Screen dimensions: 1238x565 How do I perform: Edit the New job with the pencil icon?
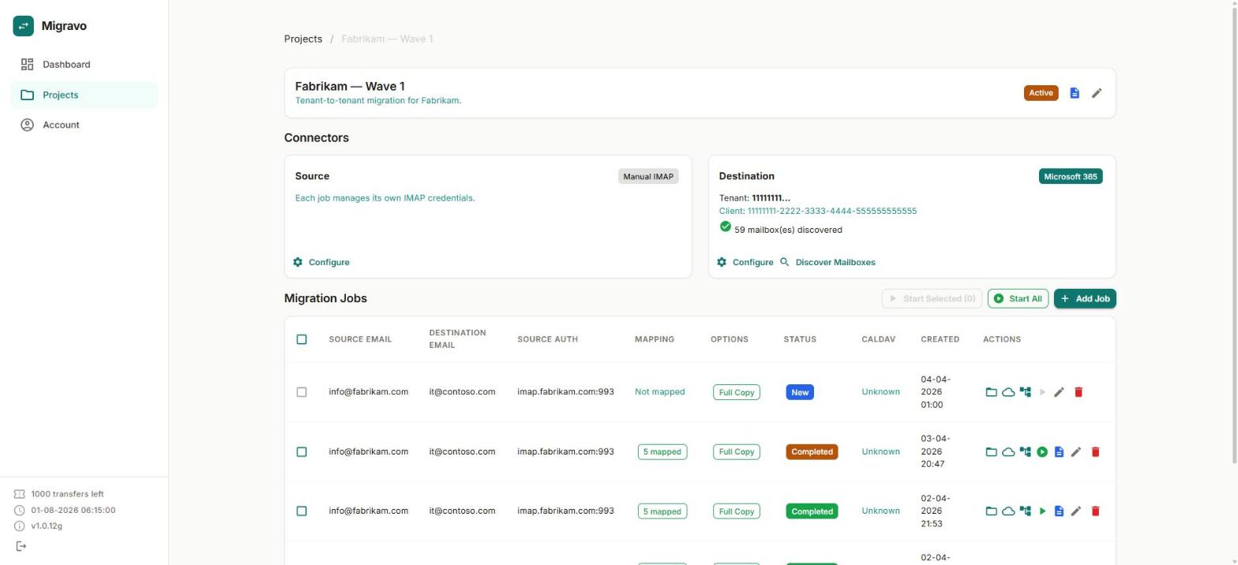pyautogui.click(x=1059, y=392)
